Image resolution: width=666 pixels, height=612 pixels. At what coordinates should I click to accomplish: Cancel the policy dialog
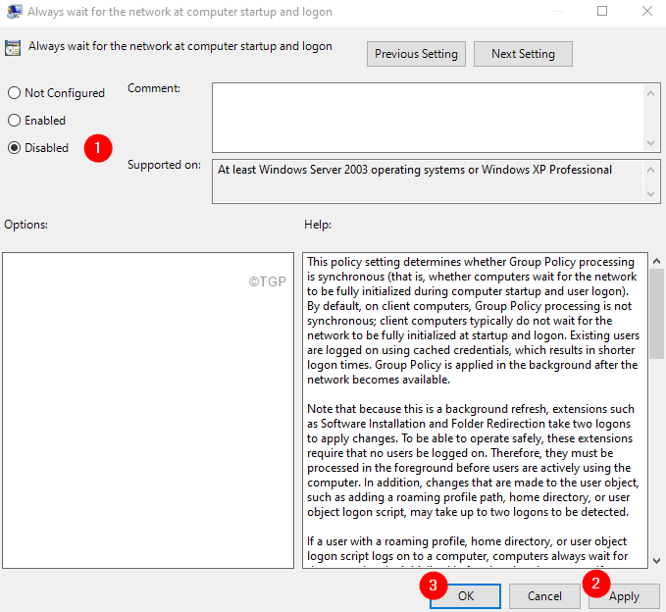pos(544,596)
